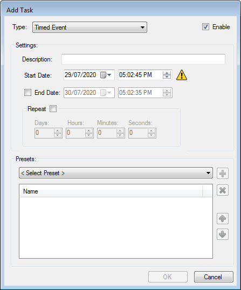Increase the Start Date time with up spinner

(x=167, y=73)
